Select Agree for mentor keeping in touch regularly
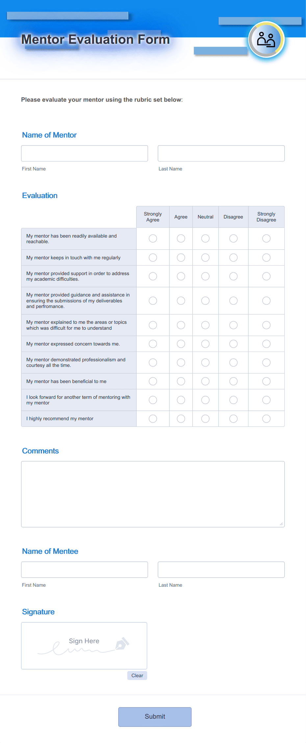 coord(181,258)
